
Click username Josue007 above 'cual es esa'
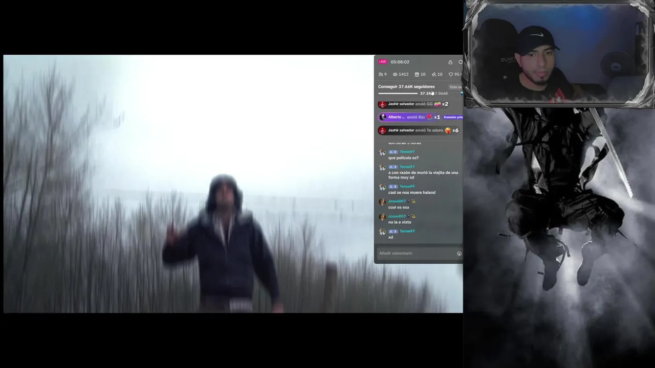[397, 201]
